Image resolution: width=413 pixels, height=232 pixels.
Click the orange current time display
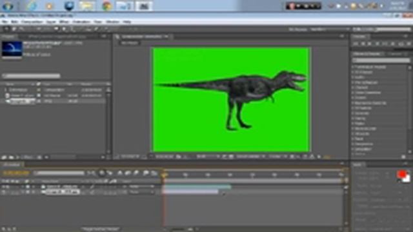(16, 173)
